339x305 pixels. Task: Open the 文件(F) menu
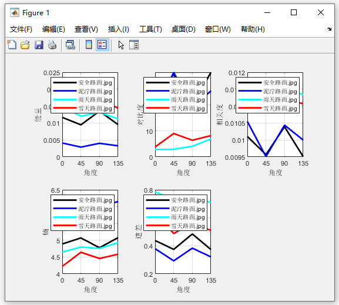(21, 29)
